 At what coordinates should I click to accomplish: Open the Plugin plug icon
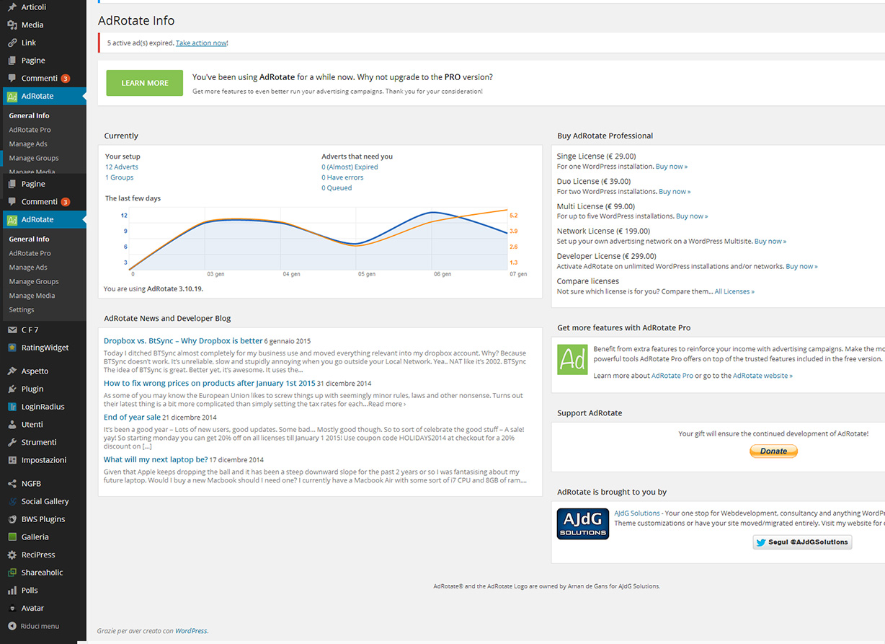(12, 389)
